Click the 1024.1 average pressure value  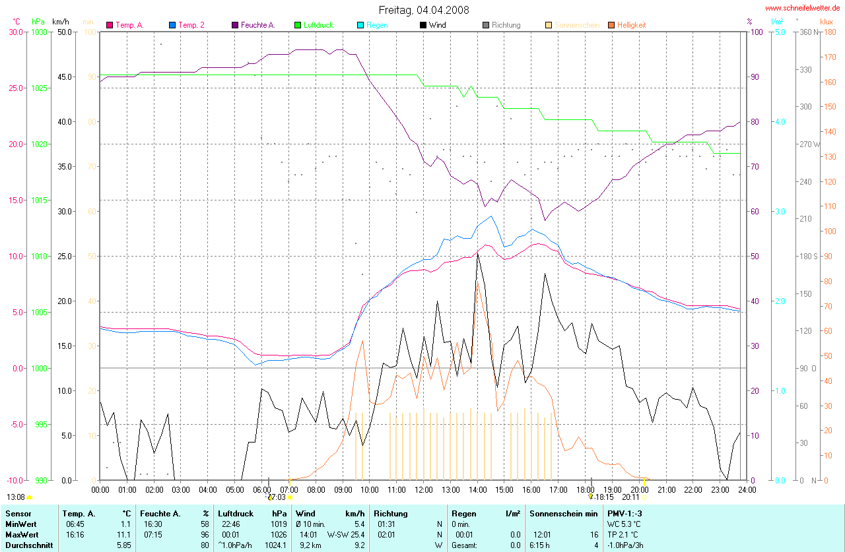click(x=276, y=545)
